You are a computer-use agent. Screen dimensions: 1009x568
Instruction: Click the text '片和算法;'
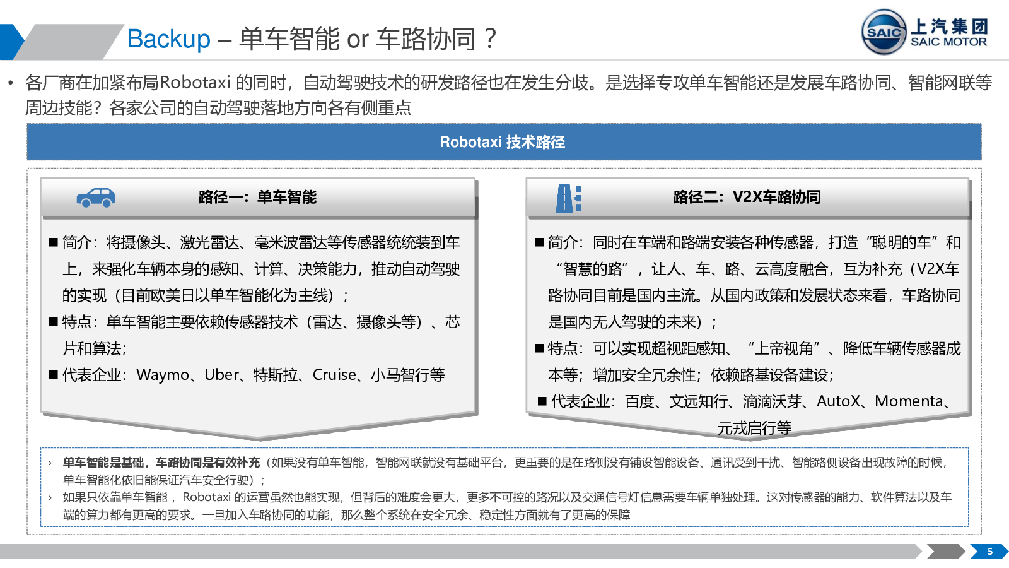95,348
